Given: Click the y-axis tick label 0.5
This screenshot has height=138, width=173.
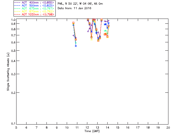Looking at the screenshot, I should coord(13,51).
